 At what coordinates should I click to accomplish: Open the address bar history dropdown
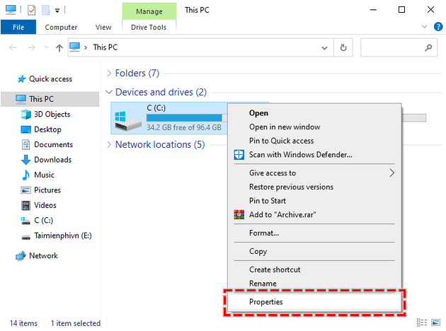324,47
